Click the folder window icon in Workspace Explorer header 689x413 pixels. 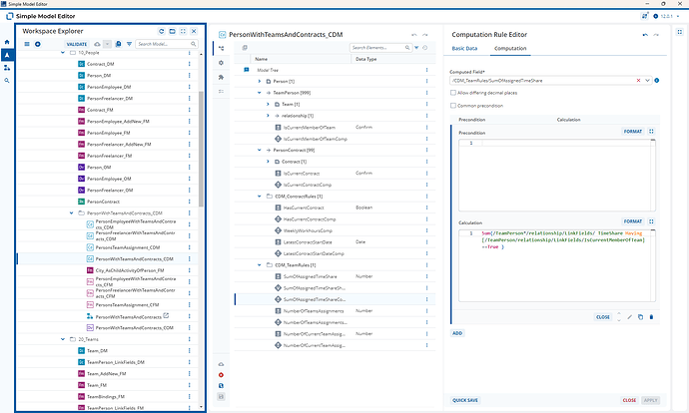click(x=172, y=31)
